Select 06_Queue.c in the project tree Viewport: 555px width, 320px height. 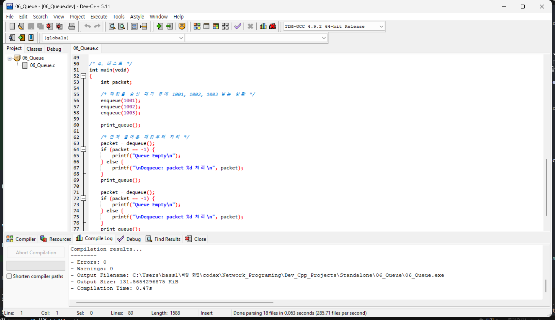point(42,66)
